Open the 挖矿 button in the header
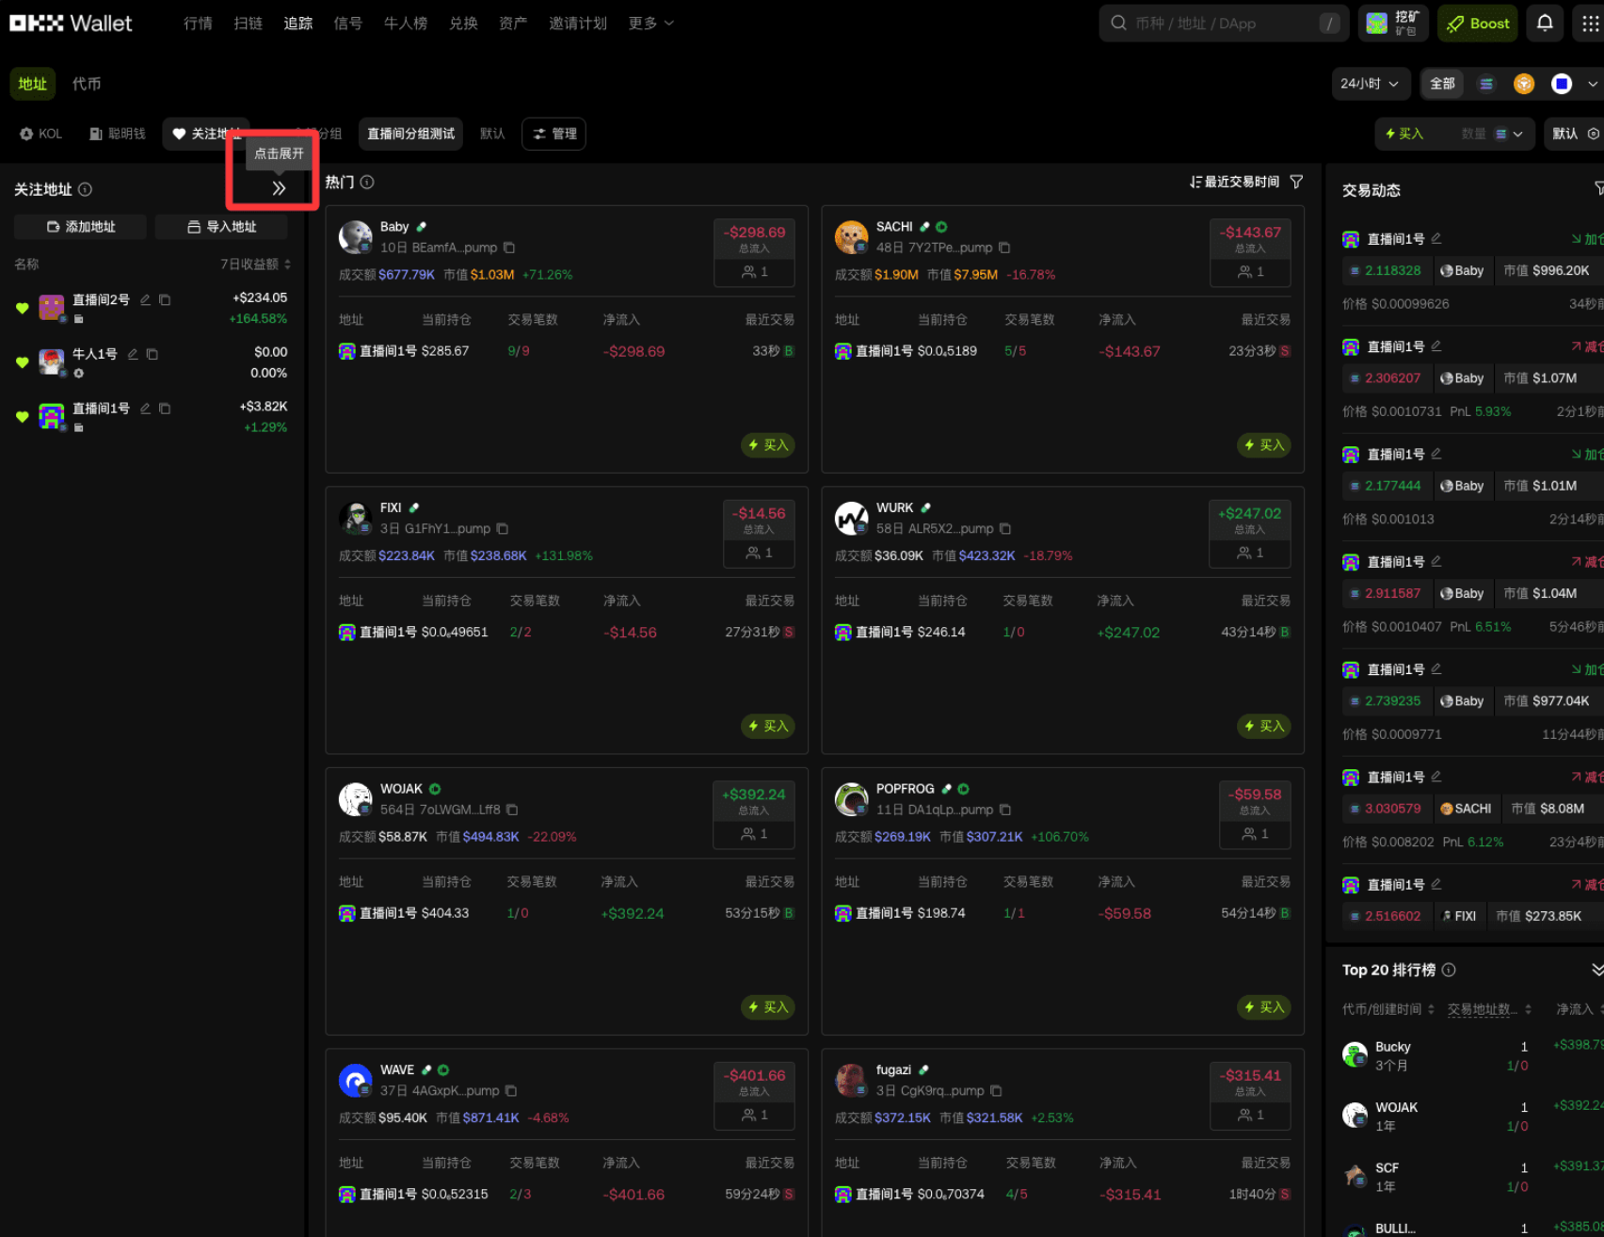Image resolution: width=1604 pixels, height=1237 pixels. [1393, 24]
